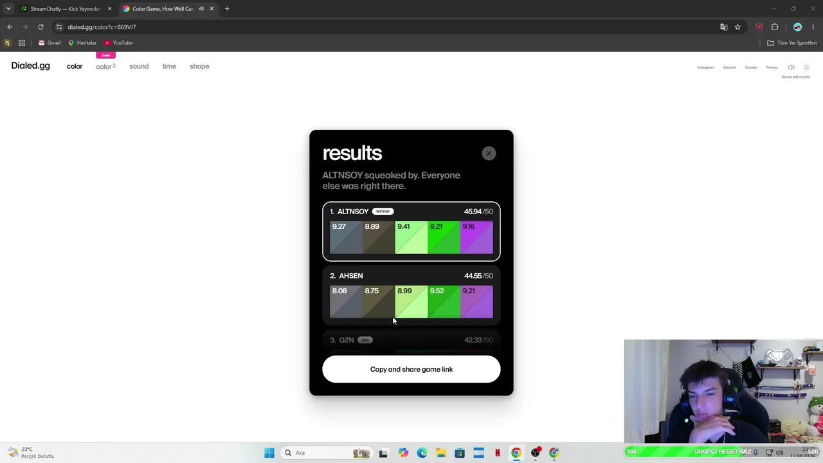Image resolution: width=823 pixels, height=463 pixels.
Task: Select ALTNSOY's 9.21 green swatch
Action: (444, 237)
